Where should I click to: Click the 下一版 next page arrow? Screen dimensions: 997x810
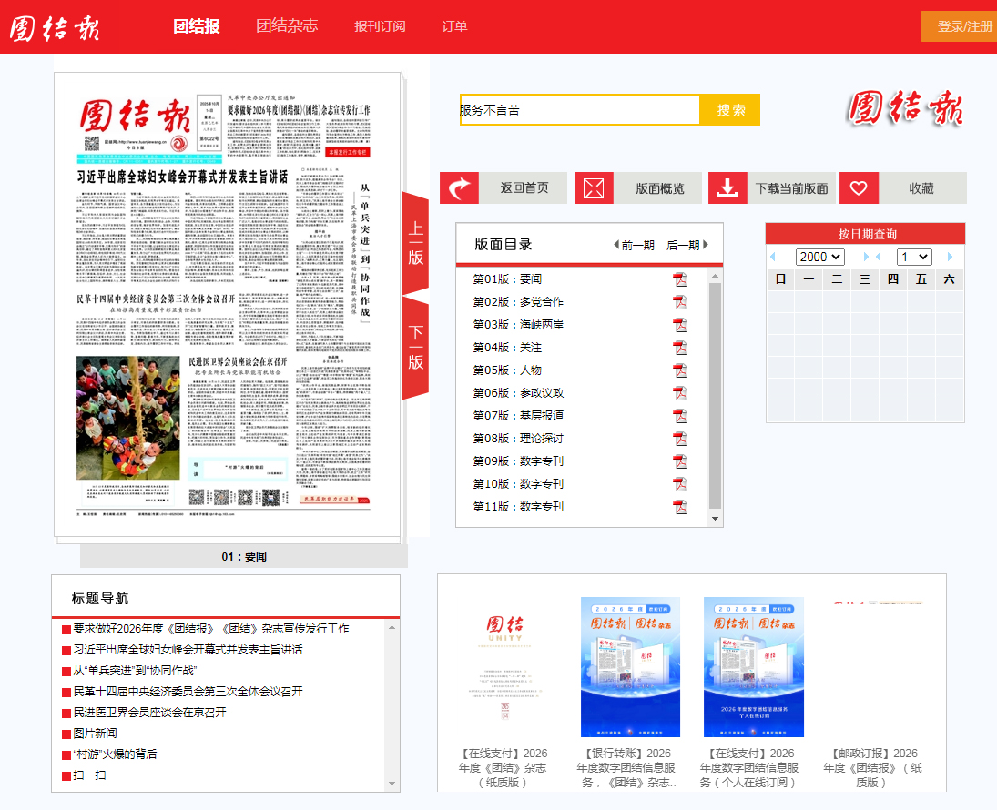pos(414,348)
